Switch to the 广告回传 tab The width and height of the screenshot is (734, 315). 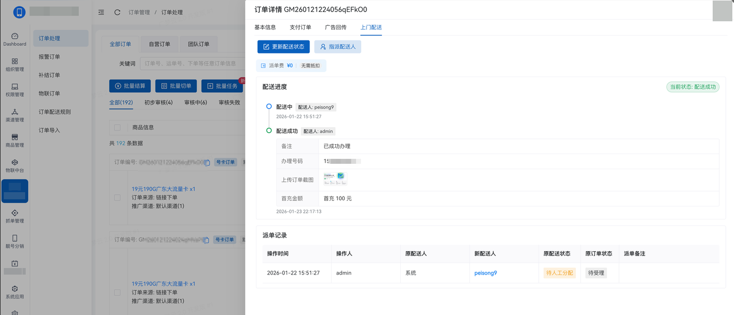pyautogui.click(x=336, y=27)
